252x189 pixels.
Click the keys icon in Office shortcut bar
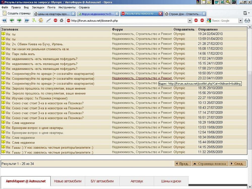228,2
